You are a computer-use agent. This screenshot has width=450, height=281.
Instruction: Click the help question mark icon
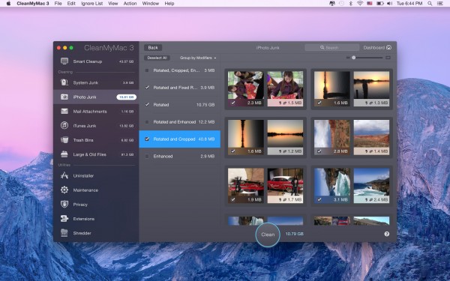point(386,234)
